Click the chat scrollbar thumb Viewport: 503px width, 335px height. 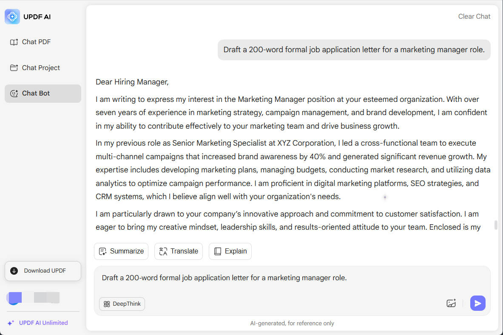[x=496, y=225]
